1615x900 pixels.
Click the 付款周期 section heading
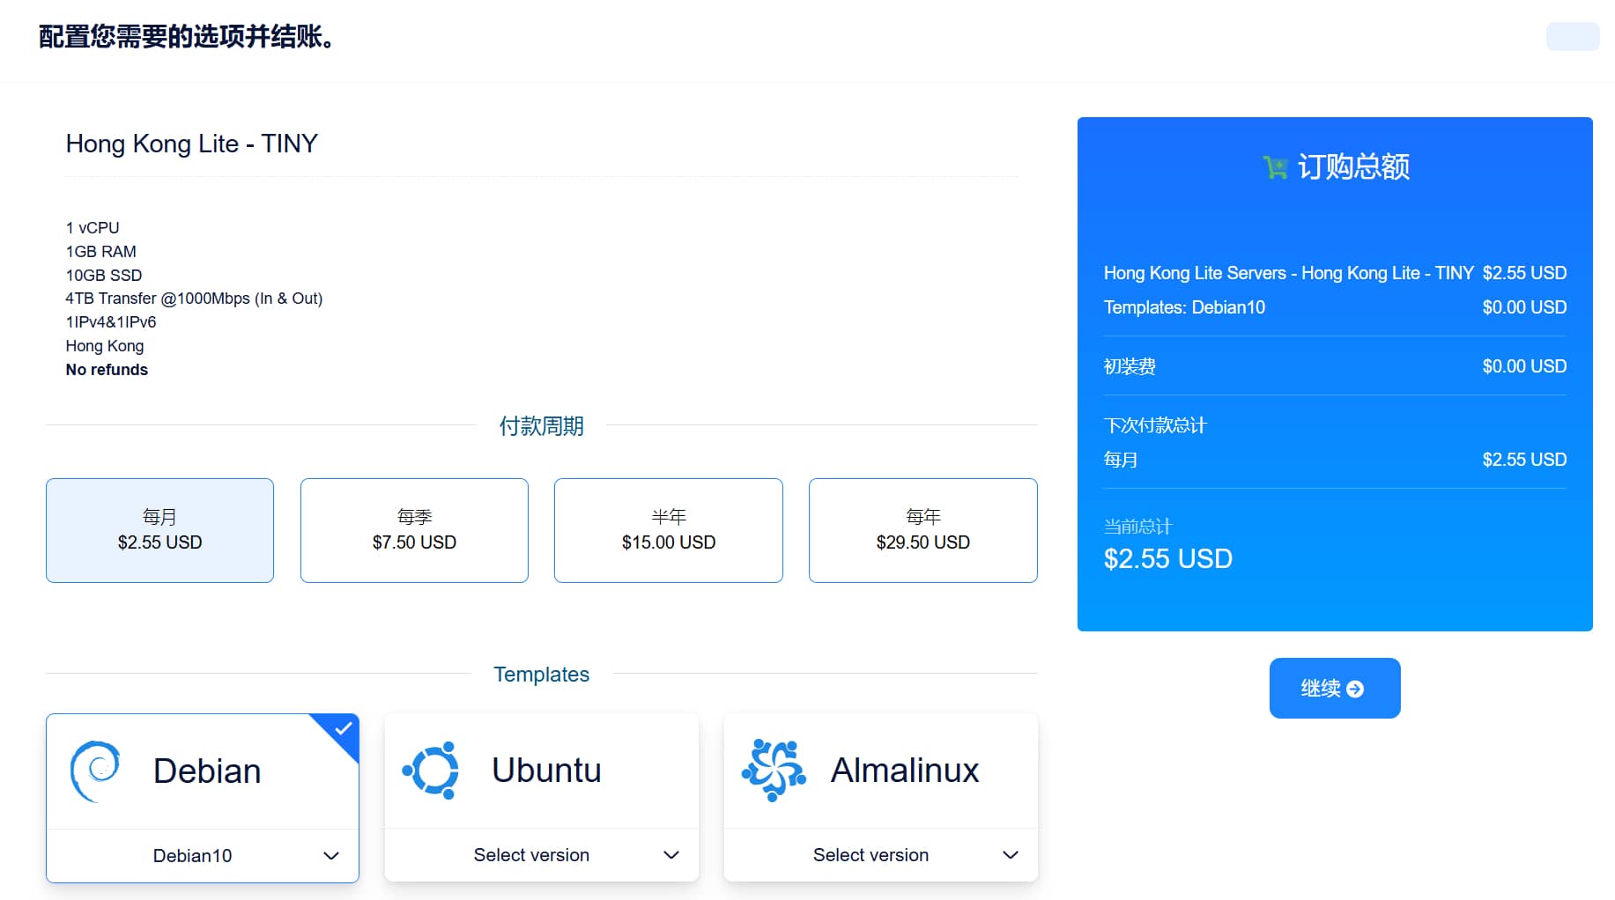click(x=542, y=426)
